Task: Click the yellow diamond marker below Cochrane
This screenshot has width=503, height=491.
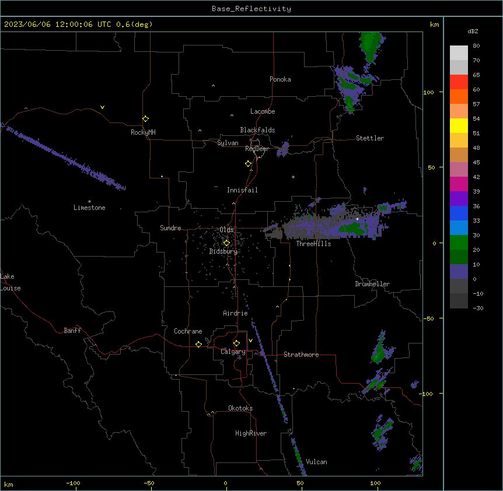Action: pyautogui.click(x=198, y=344)
